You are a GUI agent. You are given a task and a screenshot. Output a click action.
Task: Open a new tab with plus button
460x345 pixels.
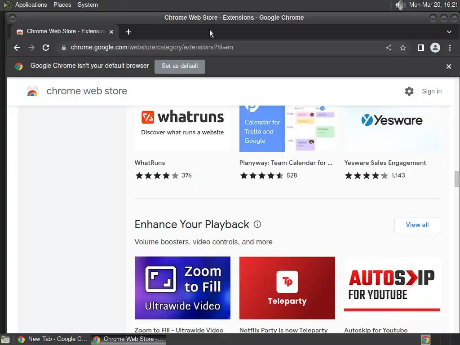[128, 32]
